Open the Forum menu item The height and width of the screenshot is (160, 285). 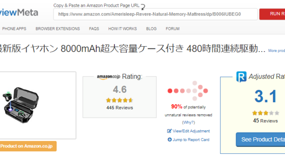[172, 28]
